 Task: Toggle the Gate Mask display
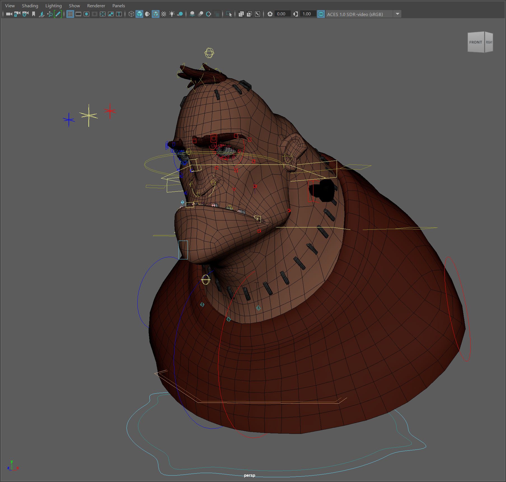click(x=95, y=14)
